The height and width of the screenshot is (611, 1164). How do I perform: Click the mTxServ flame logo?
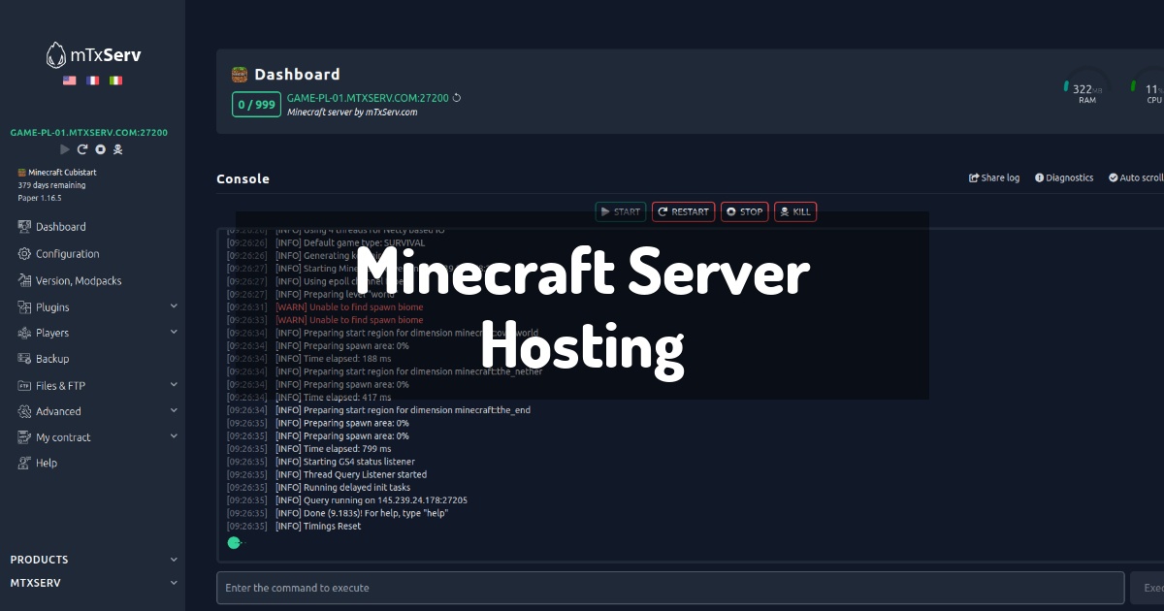56,56
